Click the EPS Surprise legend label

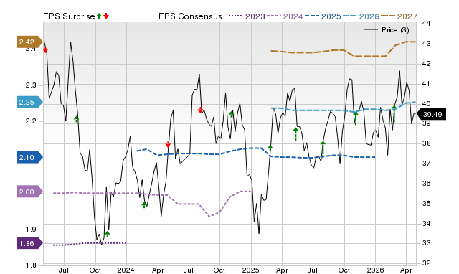(x=69, y=16)
